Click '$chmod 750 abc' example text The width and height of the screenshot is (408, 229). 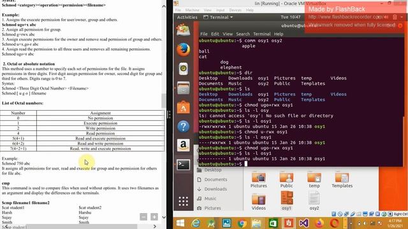point(16,163)
